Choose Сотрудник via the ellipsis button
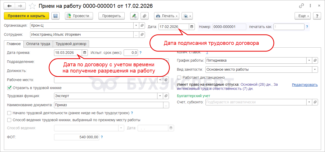 pyautogui.click(x=136, y=34)
